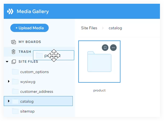Click the custom_options folder icon

click(x=15, y=72)
